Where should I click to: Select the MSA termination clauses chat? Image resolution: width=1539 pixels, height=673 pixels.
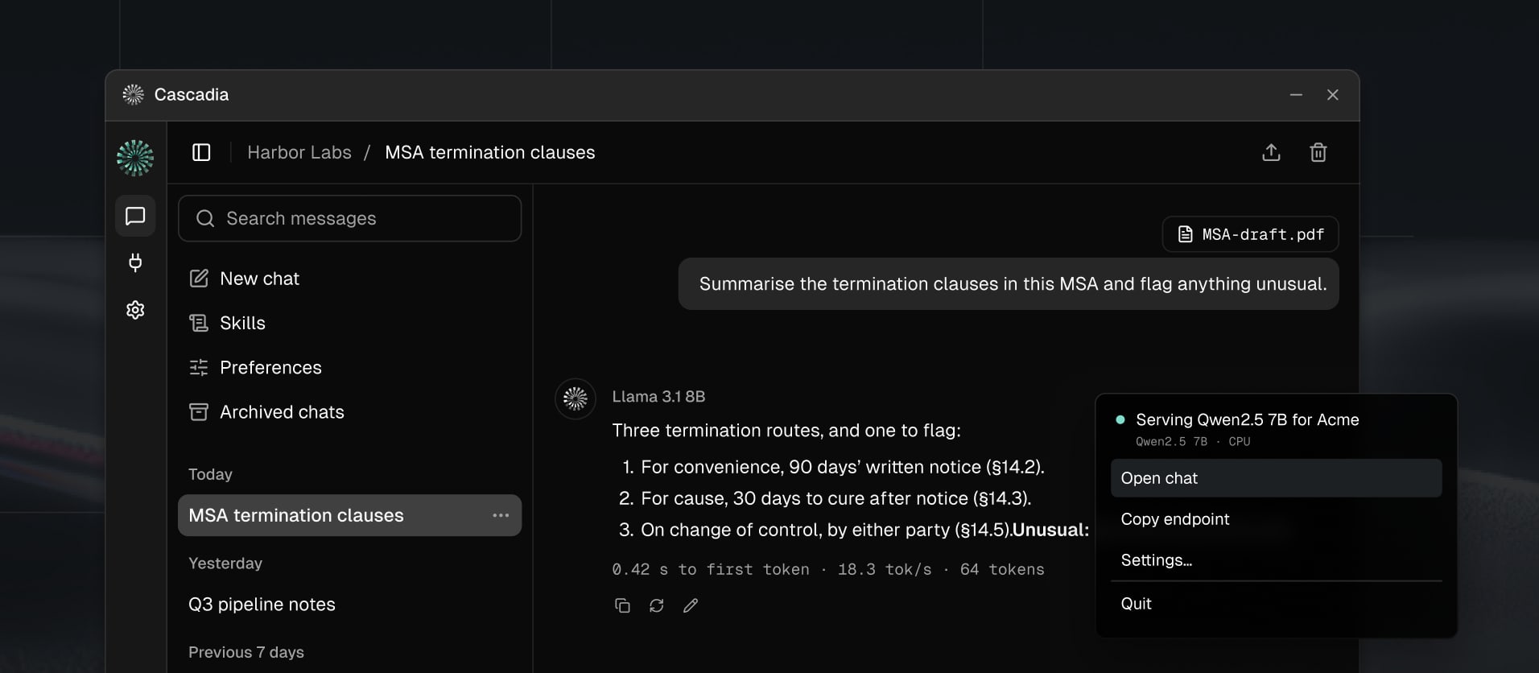349,515
